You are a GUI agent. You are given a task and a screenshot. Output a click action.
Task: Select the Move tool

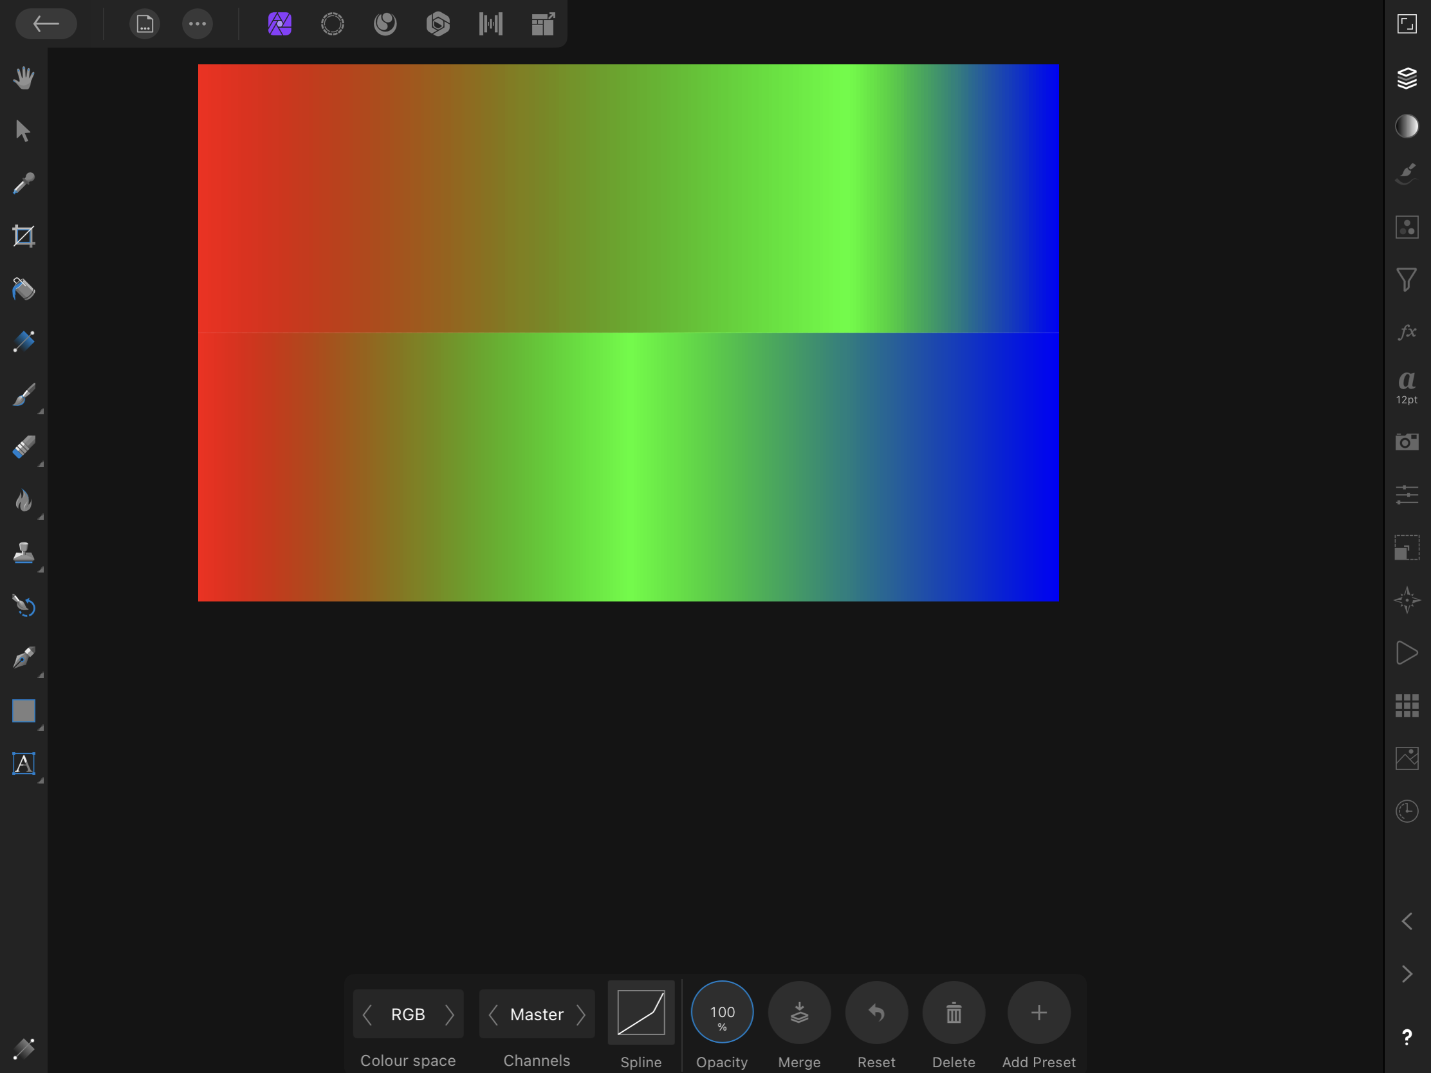(23, 129)
